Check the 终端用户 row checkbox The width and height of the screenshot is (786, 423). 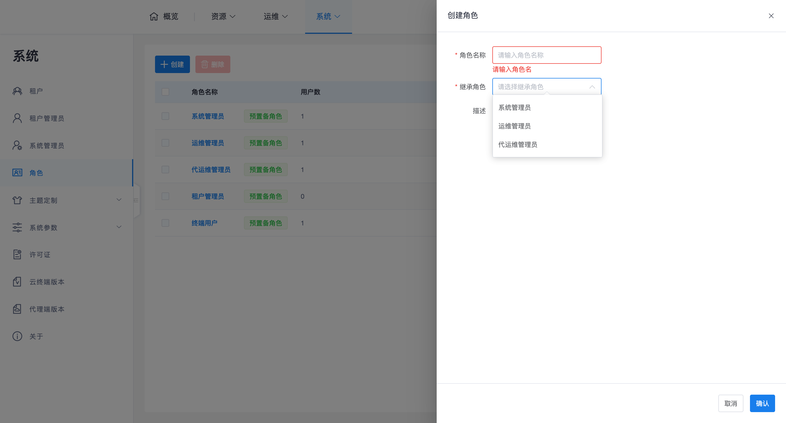coord(165,223)
